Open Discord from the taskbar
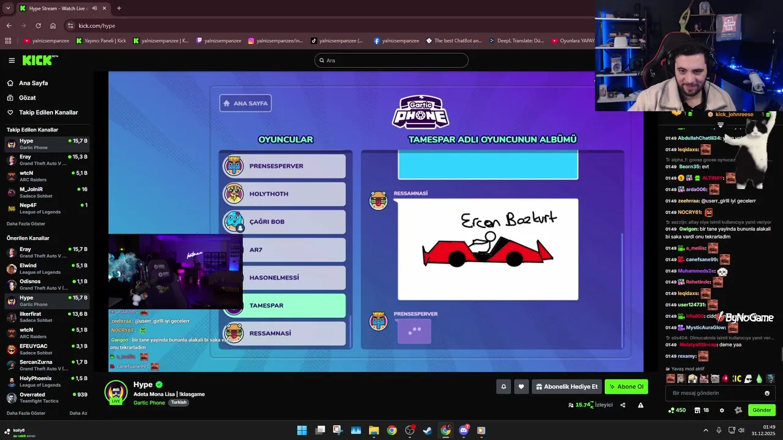783x440 pixels. (x=464, y=430)
